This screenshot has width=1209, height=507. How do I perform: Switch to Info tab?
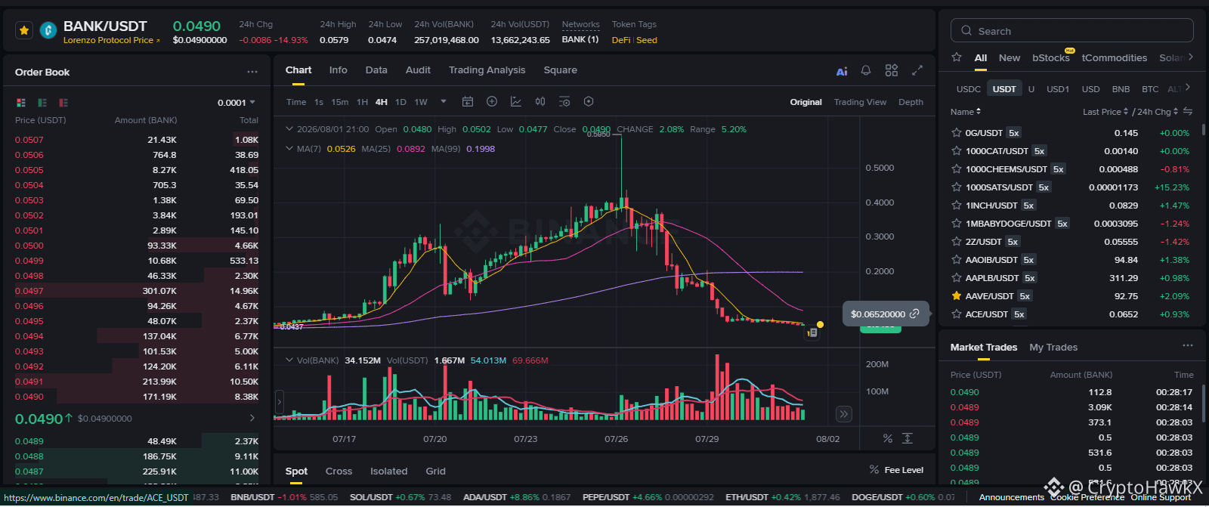point(338,70)
